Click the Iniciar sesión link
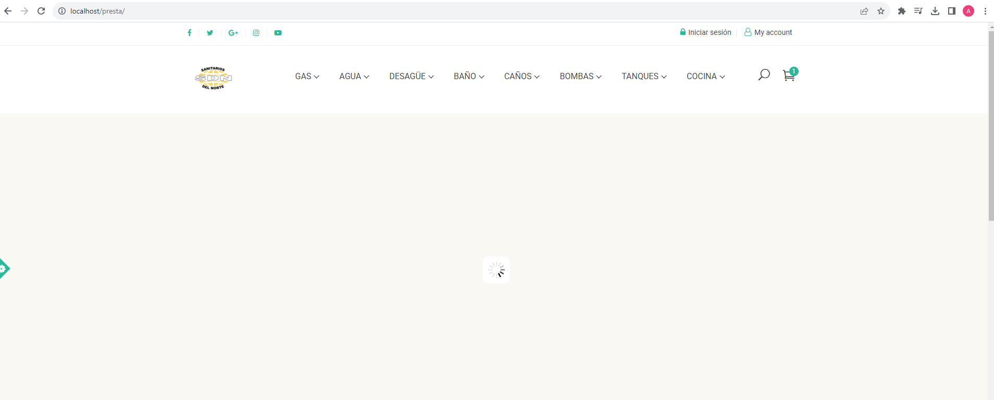Viewport: 994px width, 400px height. [x=705, y=32]
